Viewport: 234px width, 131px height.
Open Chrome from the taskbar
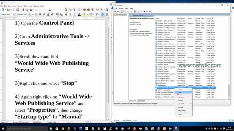tap(63, 128)
